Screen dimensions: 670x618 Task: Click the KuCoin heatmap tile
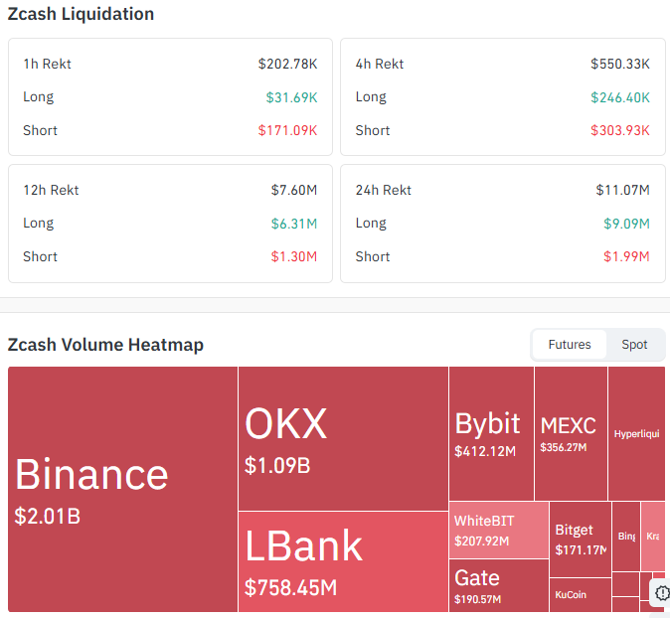(581, 595)
